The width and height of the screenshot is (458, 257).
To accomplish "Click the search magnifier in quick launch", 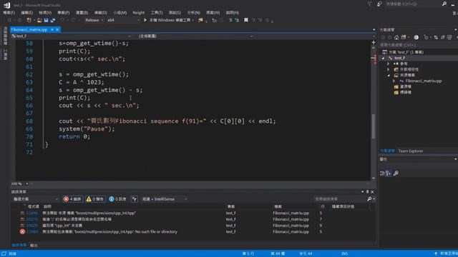I will pos(444,4).
